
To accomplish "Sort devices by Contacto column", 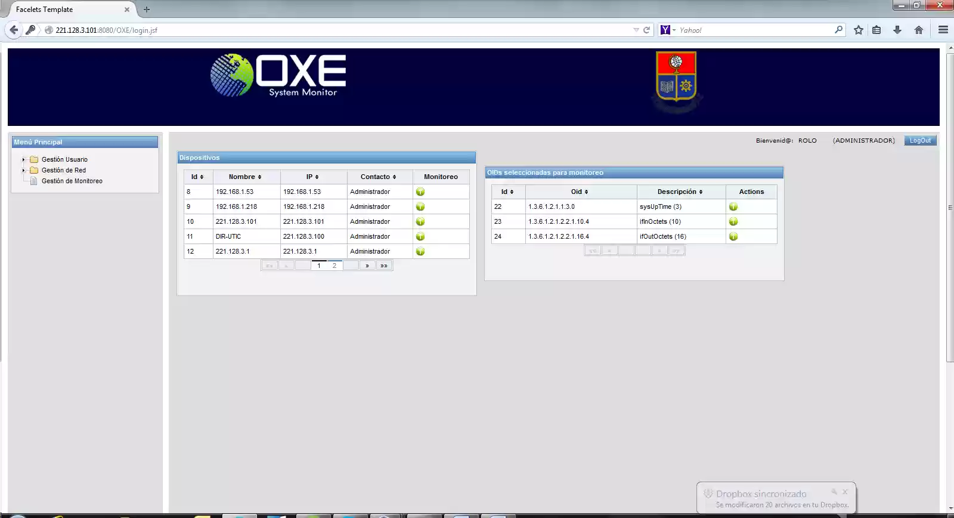I will click(x=379, y=177).
